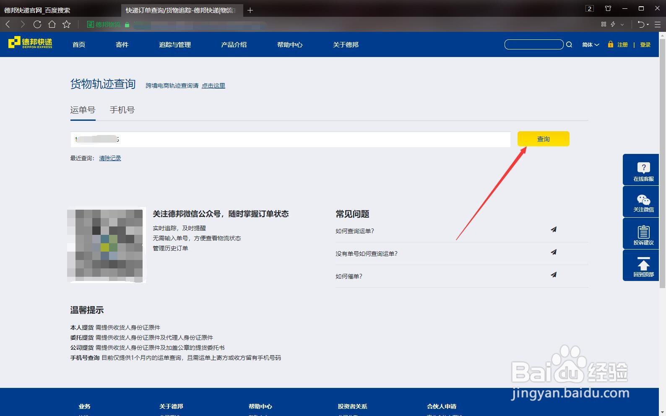This screenshot has width=666, height=416.
Task: Click the 登录 link
Action: [x=645, y=44]
